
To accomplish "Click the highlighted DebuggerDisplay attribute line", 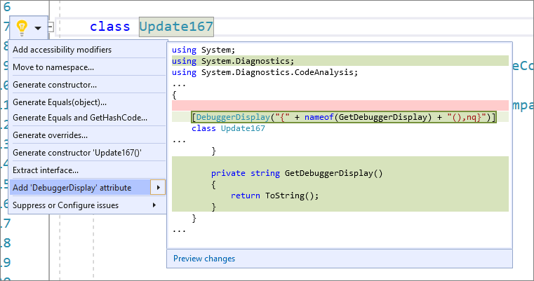I will click(x=344, y=117).
